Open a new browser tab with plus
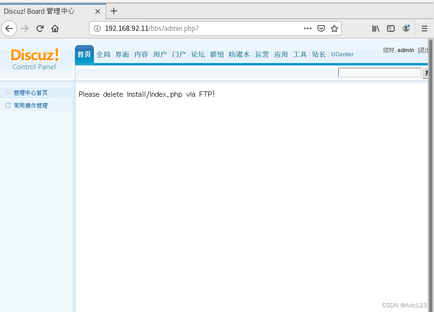Viewport: 434px width, 312px height. [114, 11]
